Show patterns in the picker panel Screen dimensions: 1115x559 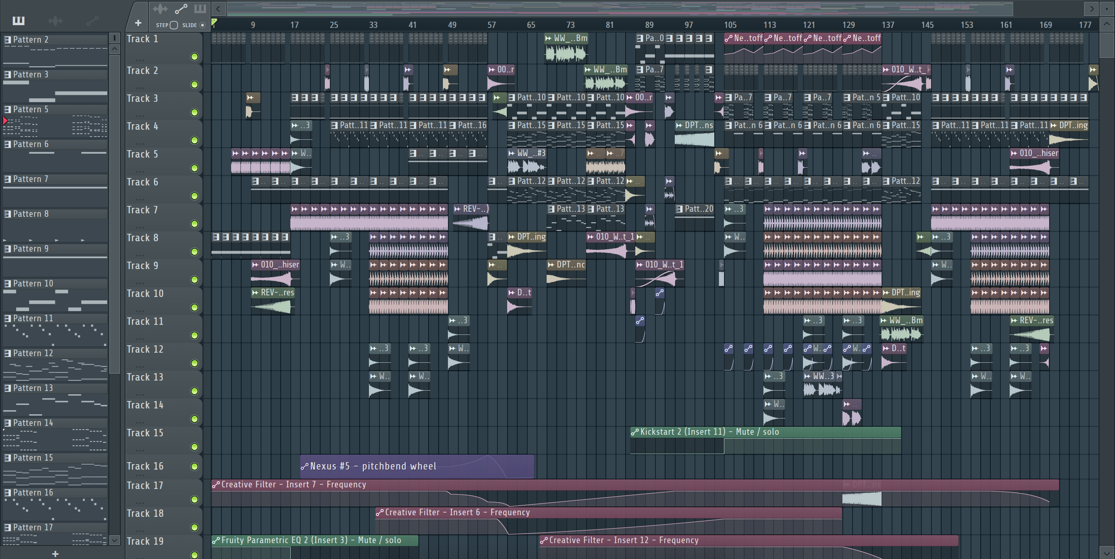(19, 21)
